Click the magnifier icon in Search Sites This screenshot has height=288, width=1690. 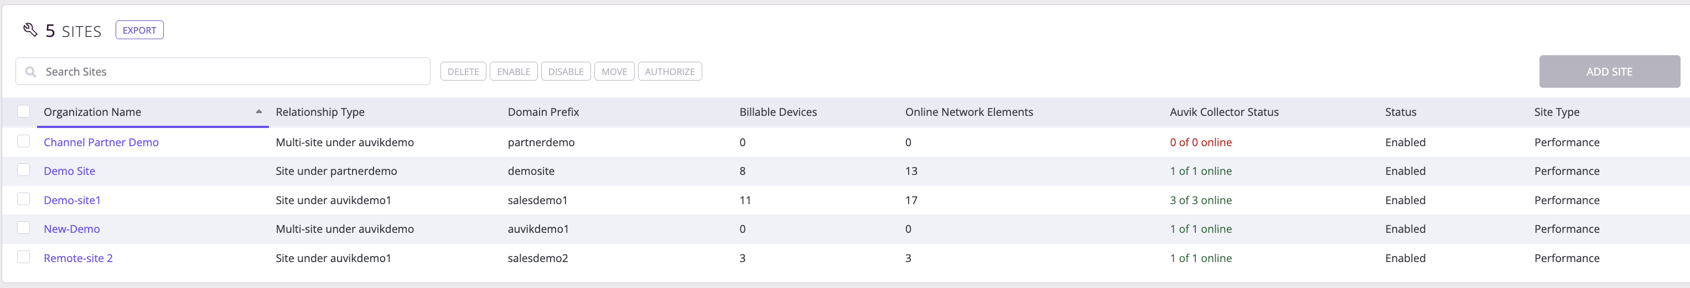(30, 72)
